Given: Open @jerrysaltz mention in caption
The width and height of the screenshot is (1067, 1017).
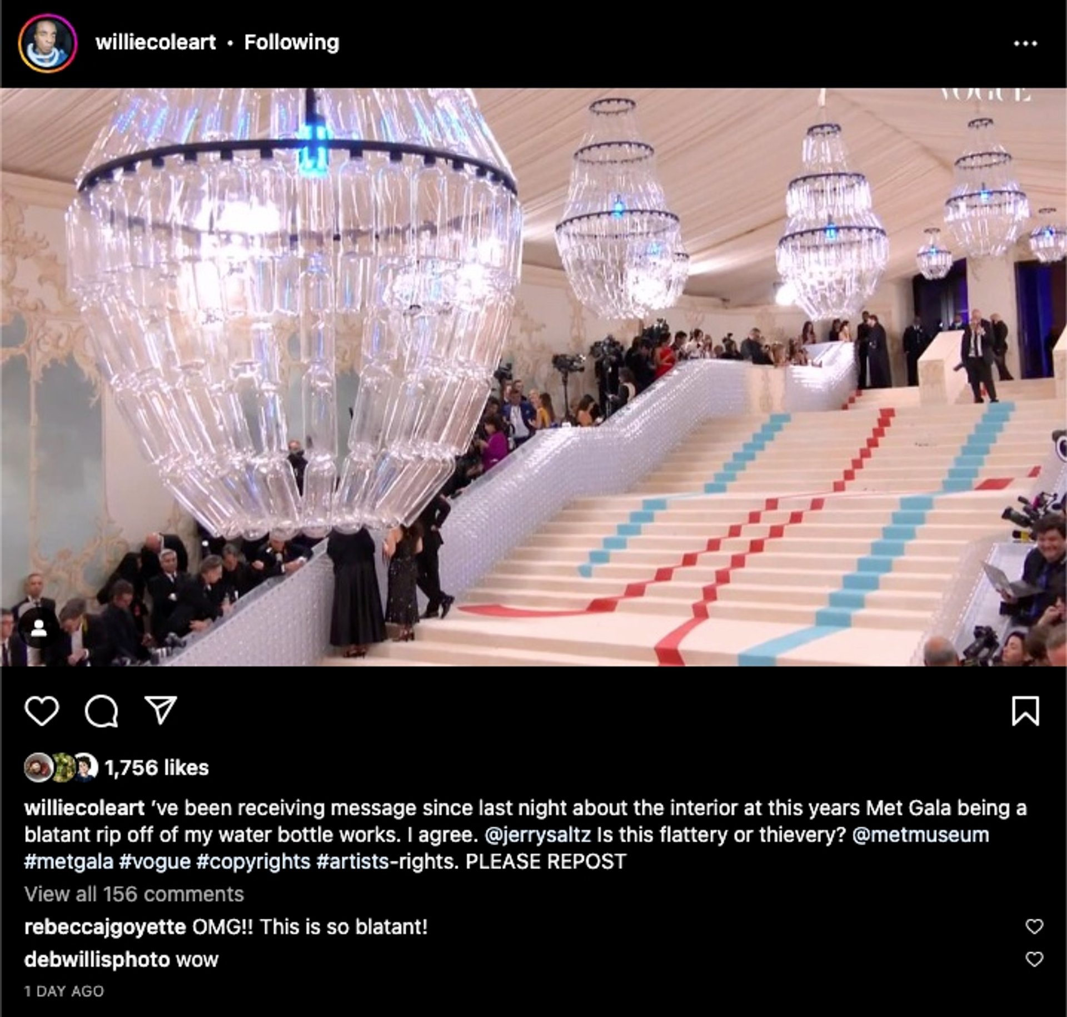Looking at the screenshot, I should point(538,835).
